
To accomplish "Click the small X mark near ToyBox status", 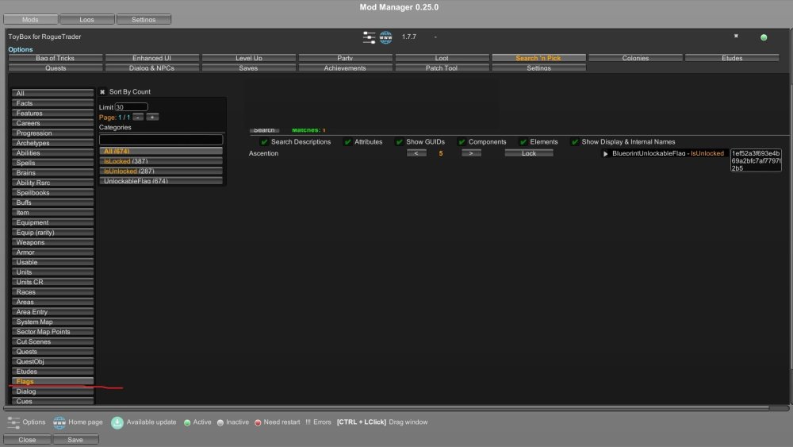I will (736, 36).
